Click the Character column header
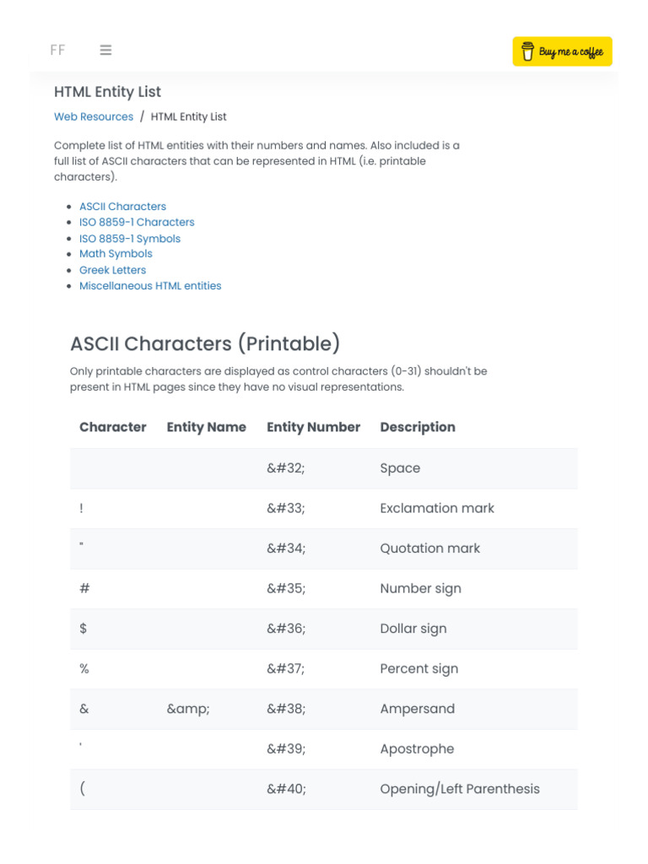 click(113, 427)
